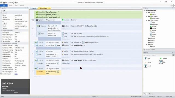This screenshot has height=98, width=175.
Task: Open the File menu
Action: coord(4,5)
